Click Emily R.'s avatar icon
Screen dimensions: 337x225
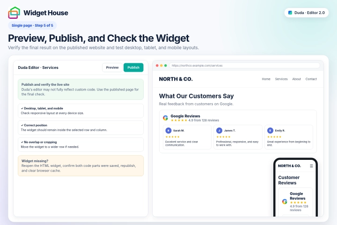click(270, 130)
